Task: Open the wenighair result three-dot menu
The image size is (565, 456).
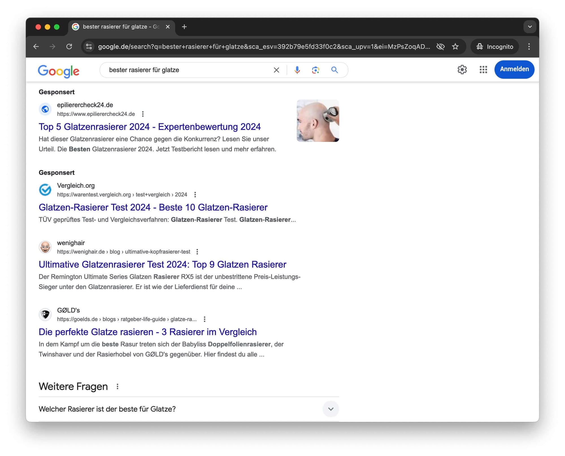Action: click(197, 252)
